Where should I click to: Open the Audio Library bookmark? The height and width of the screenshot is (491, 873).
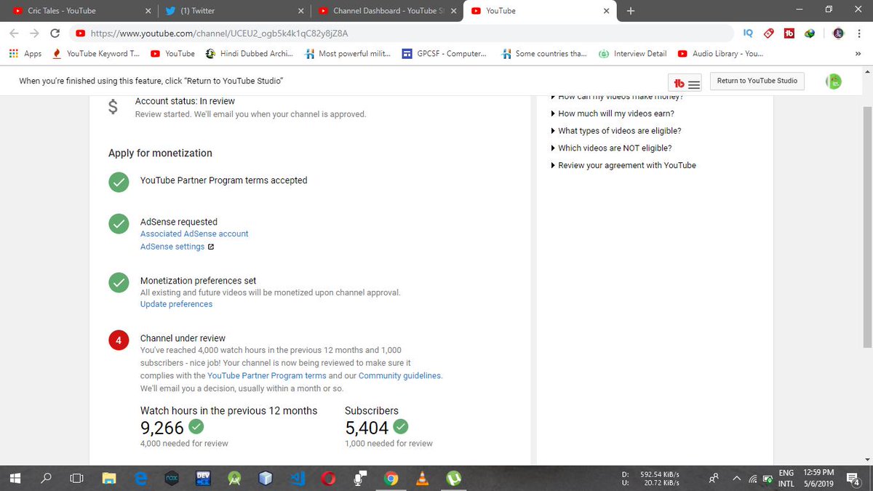(x=721, y=54)
